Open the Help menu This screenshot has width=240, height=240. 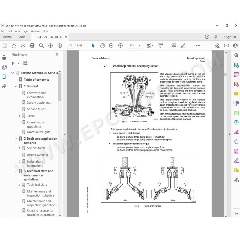[x=45, y=31]
